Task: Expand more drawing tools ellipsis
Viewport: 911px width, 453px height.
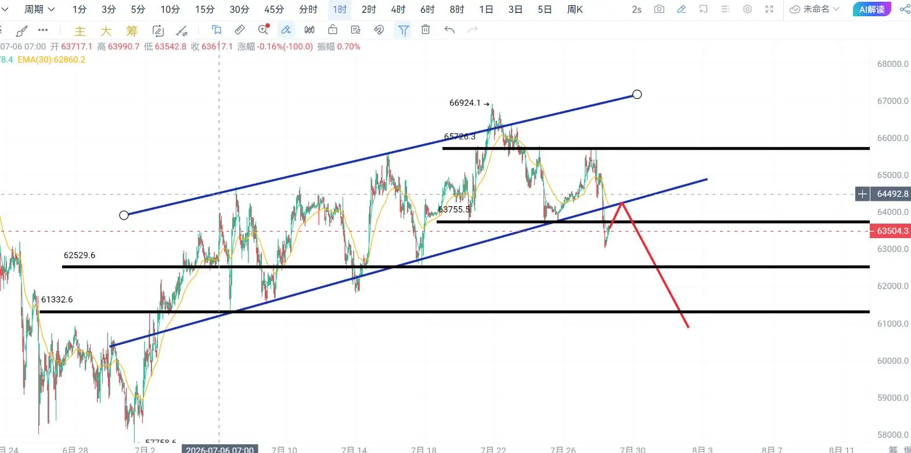Action: [x=43, y=30]
